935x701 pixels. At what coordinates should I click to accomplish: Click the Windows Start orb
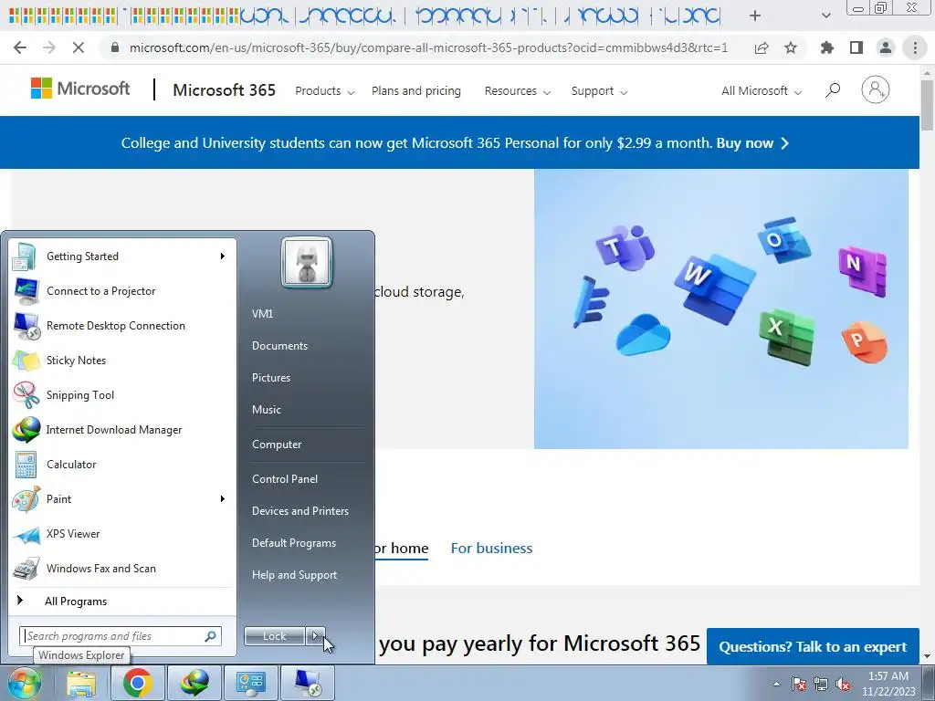24,683
